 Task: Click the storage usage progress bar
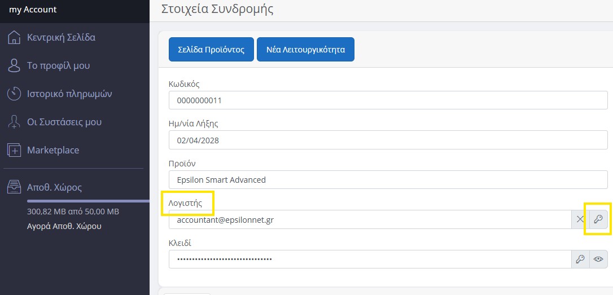point(88,201)
